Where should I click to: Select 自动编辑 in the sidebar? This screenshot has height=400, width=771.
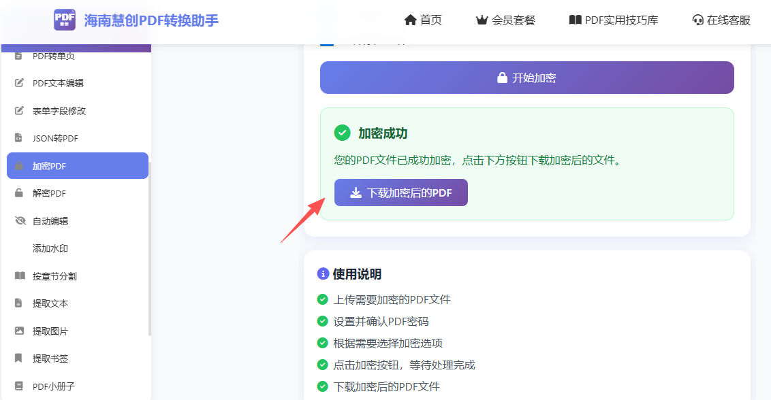click(78, 220)
